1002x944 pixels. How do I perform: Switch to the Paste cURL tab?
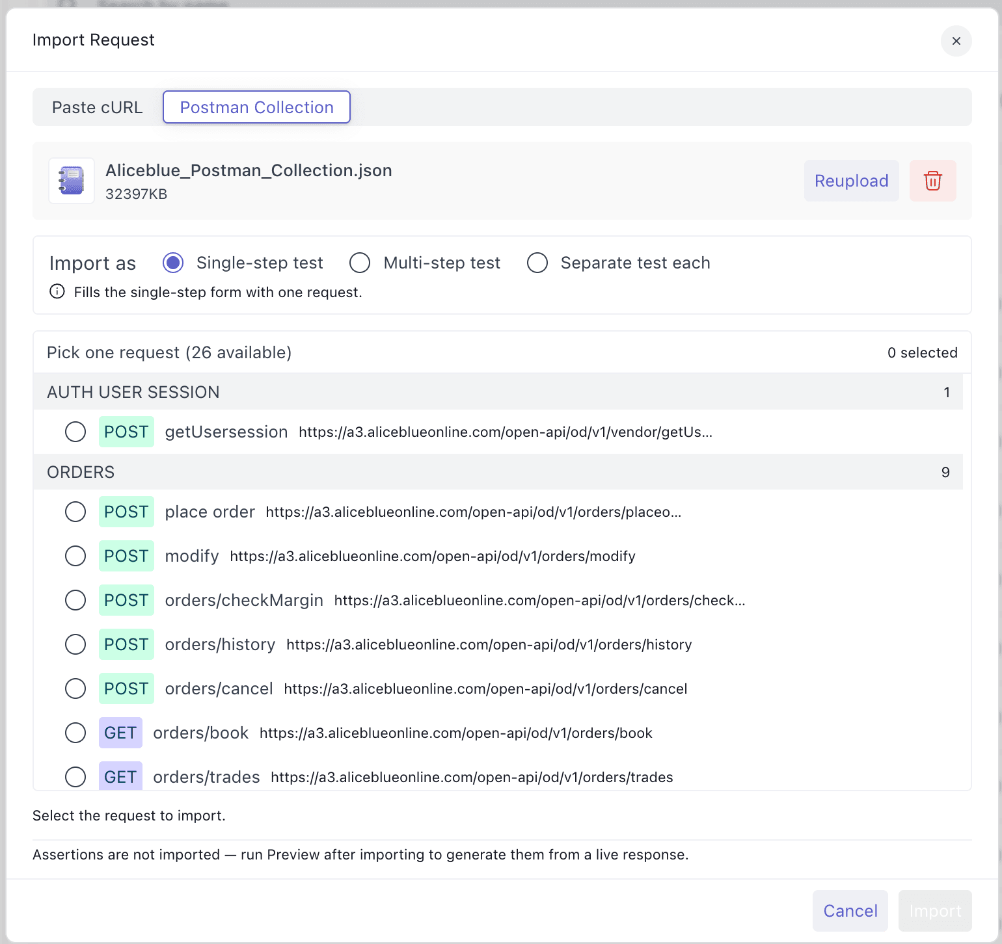[98, 107]
